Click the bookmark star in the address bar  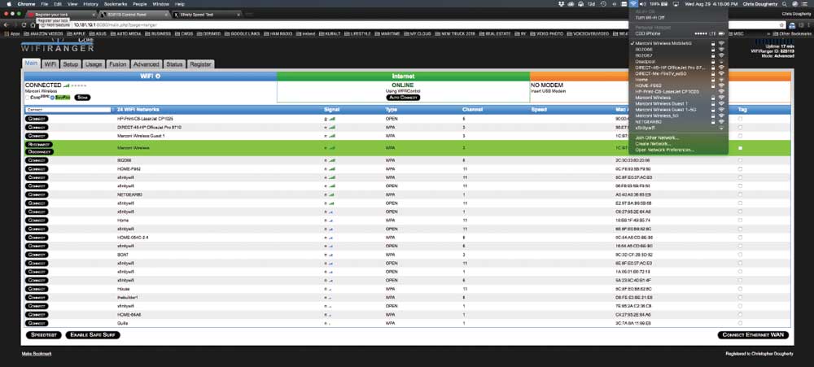click(781, 24)
